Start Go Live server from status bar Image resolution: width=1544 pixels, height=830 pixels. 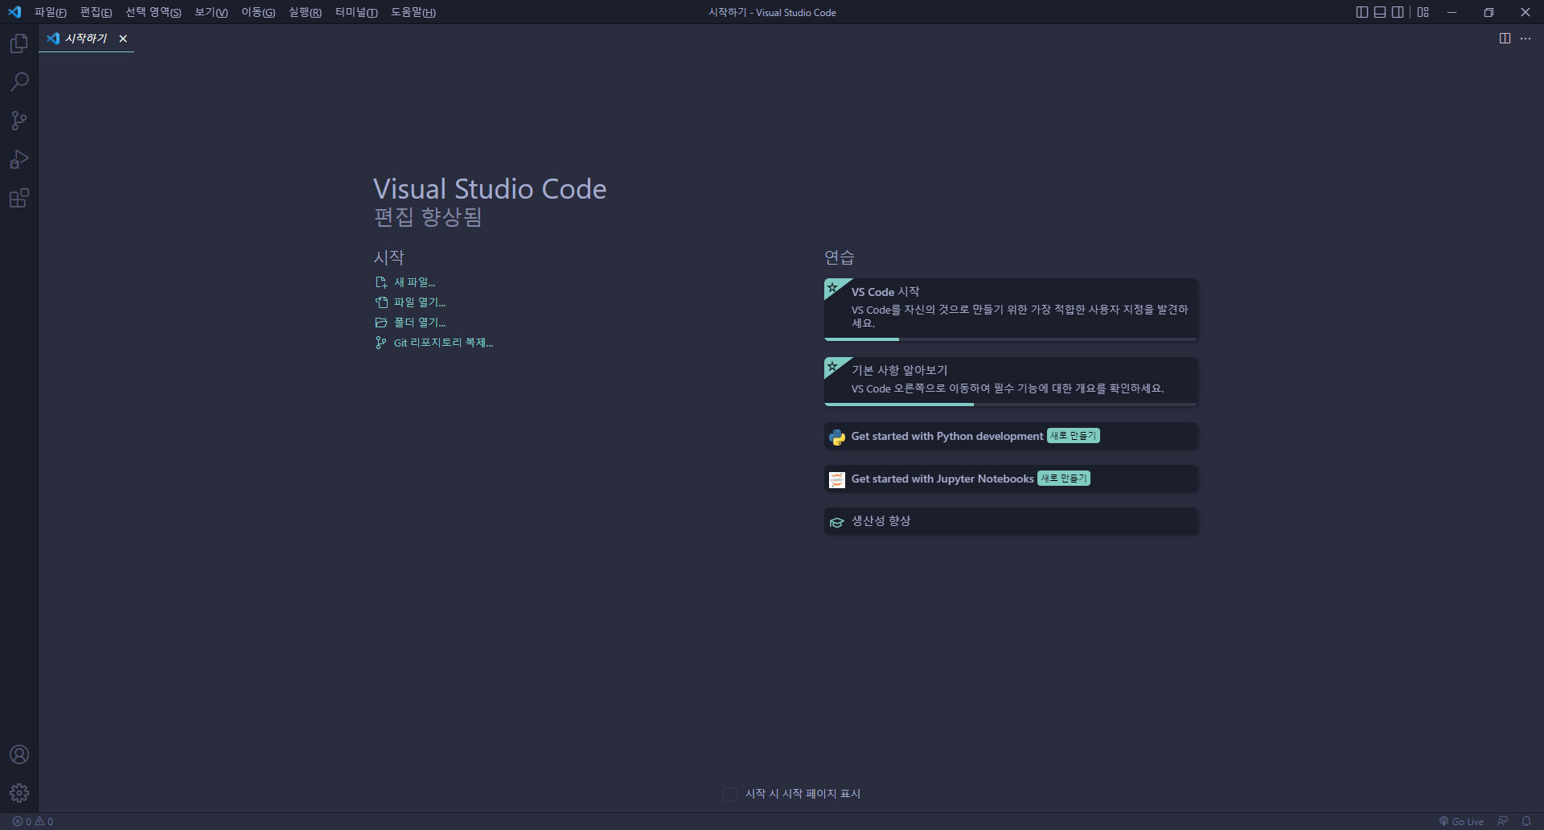click(x=1461, y=821)
